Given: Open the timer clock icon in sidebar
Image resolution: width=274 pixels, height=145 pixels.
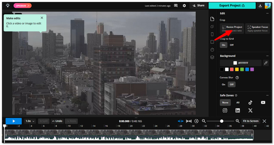Looking at the screenshot, I should point(212,50).
